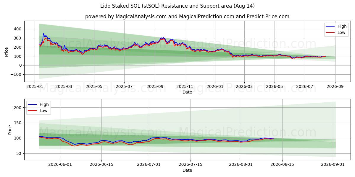Image resolution: width=355 pixels, height=177 pixels.
Task: Click the '2026-08-01' tick on the lower date axis
Action: [241, 165]
